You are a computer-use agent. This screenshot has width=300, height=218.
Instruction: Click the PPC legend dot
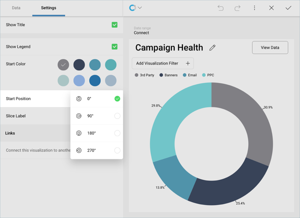[x=204, y=75]
